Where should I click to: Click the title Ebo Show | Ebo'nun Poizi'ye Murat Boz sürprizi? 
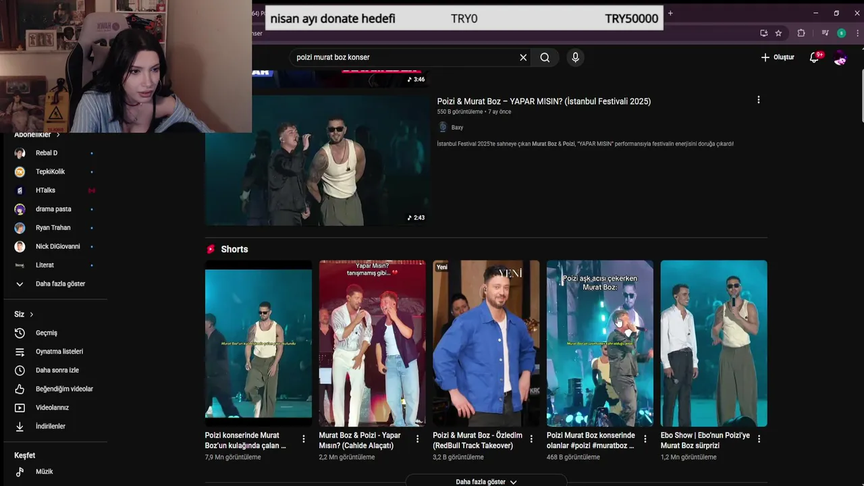pos(705,440)
